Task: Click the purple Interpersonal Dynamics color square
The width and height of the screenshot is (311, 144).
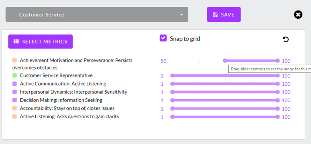Action: (14, 92)
